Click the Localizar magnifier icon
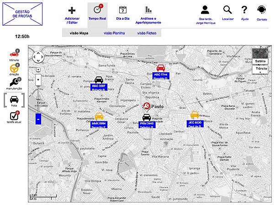The width and height of the screenshot is (274, 205). 227,10
